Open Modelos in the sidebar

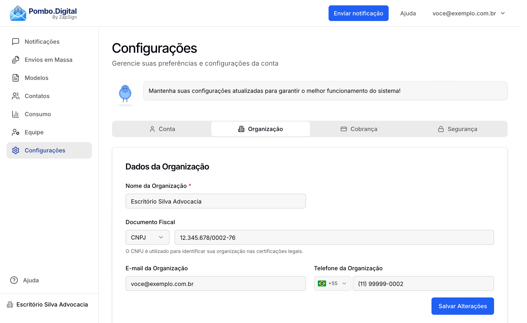tap(49, 78)
